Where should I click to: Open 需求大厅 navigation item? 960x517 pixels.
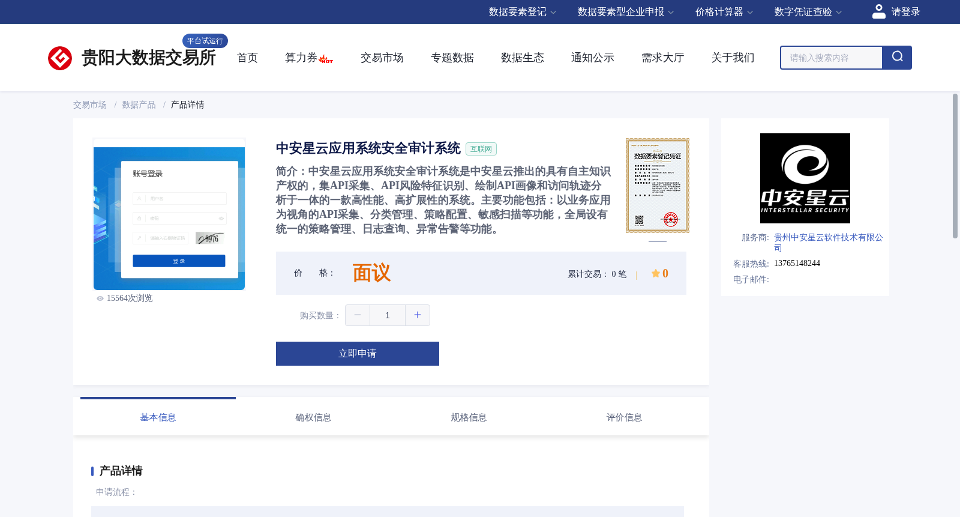pos(663,58)
